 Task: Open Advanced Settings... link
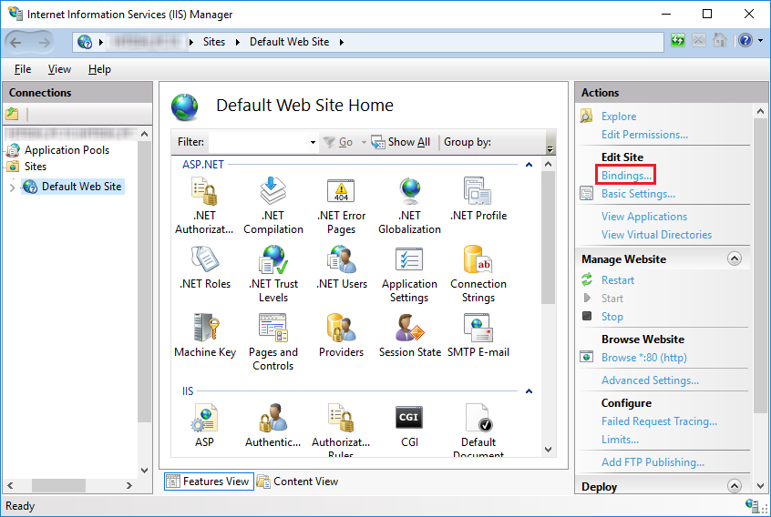(650, 380)
